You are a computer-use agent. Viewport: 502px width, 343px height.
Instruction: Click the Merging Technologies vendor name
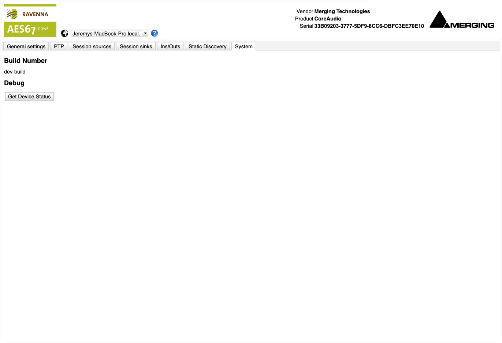pyautogui.click(x=342, y=11)
